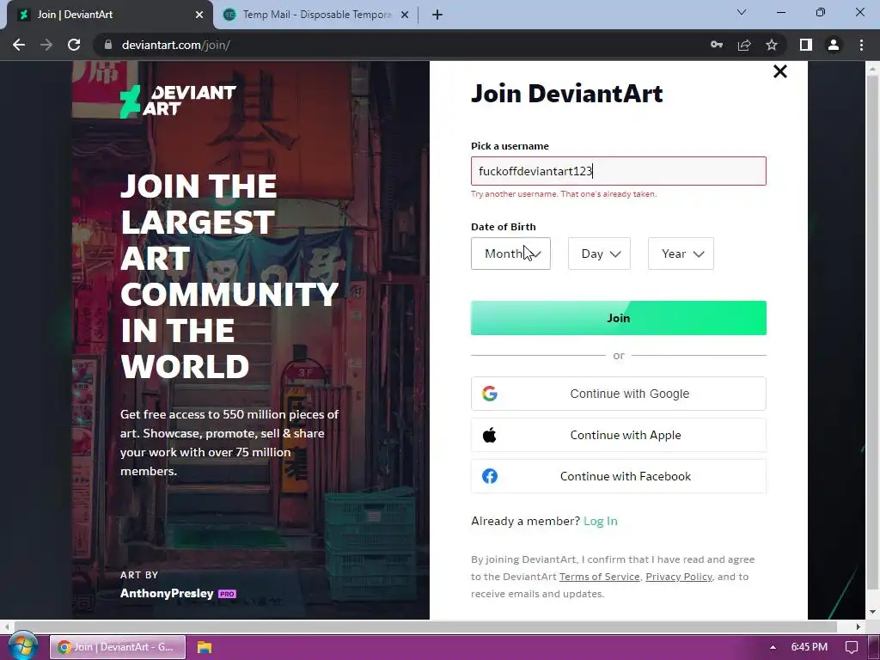
Task: Expand the Year dropdown
Action: pos(681,254)
